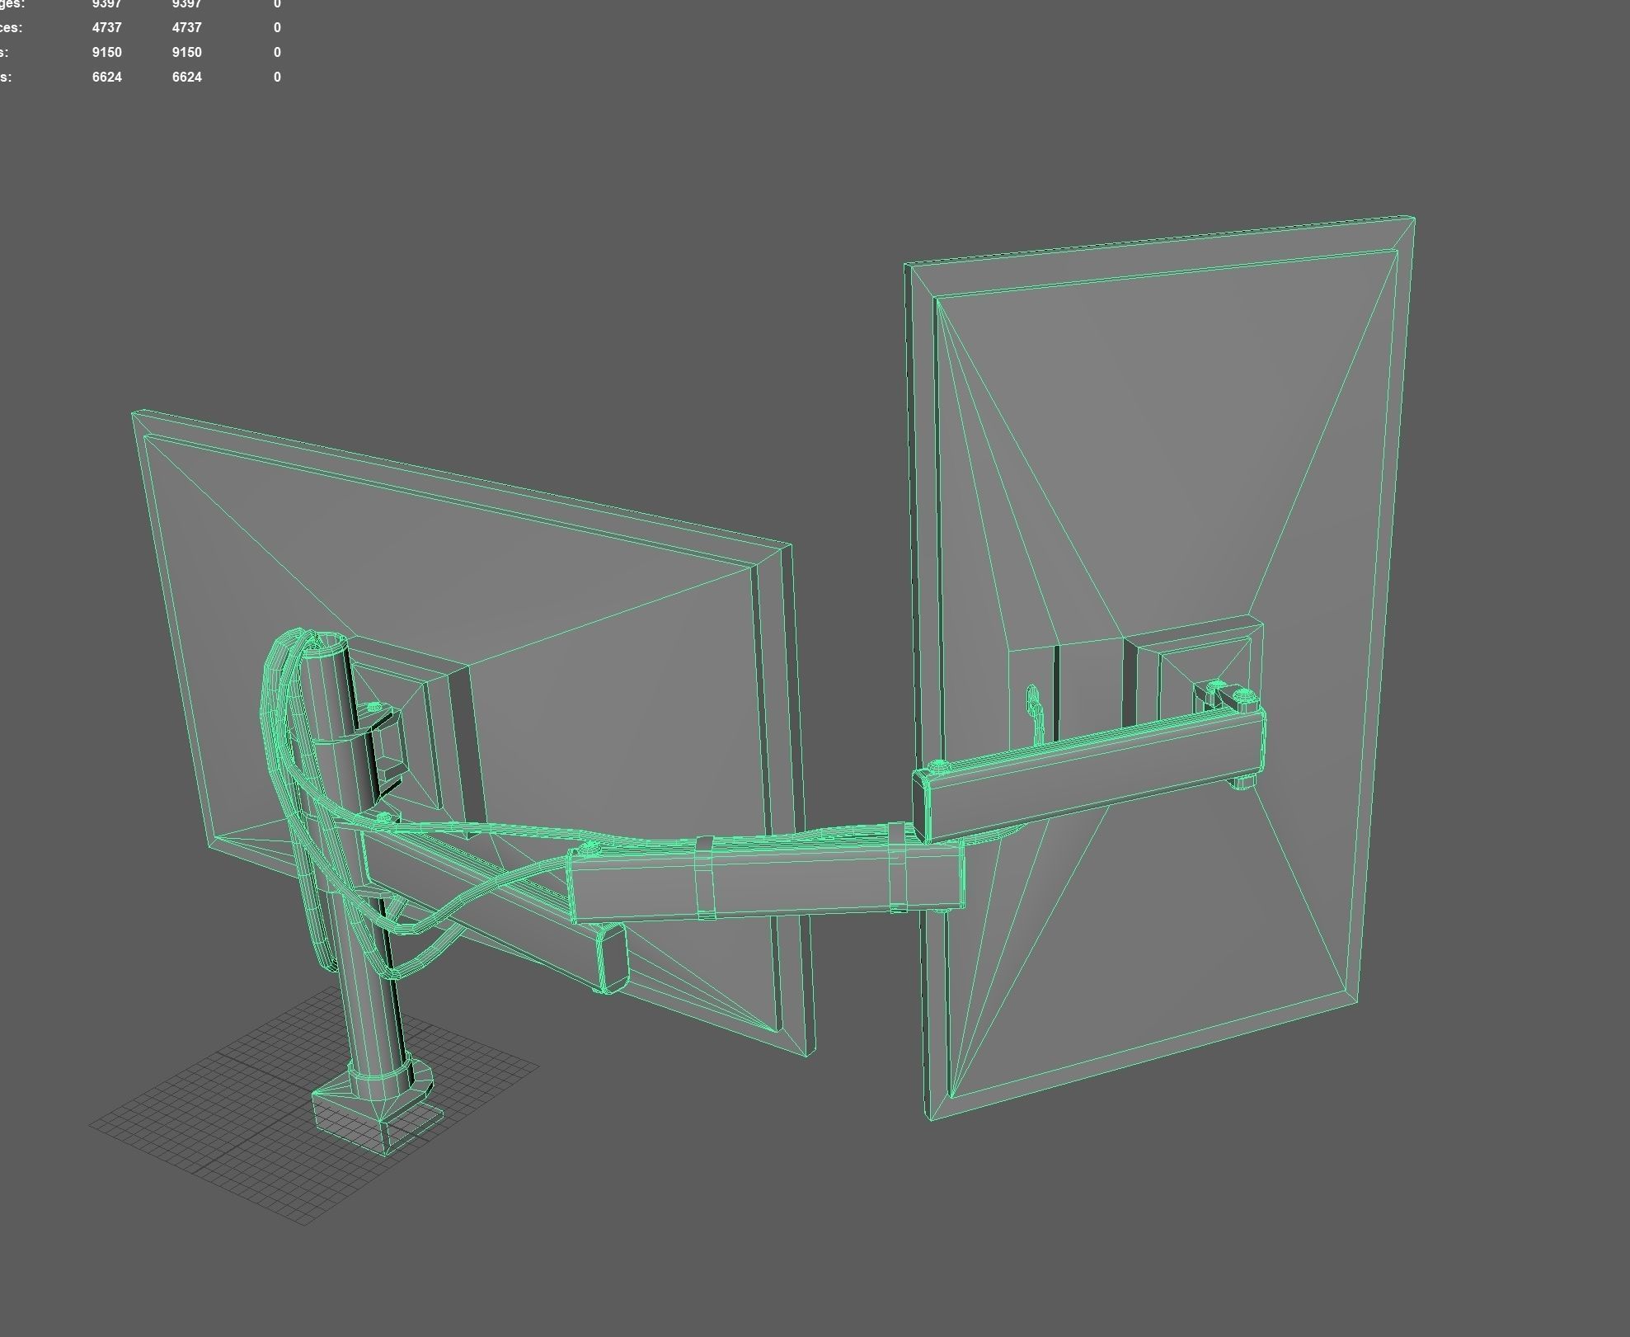
Task: Click the 0 value in the 9150 row
Action: (277, 52)
